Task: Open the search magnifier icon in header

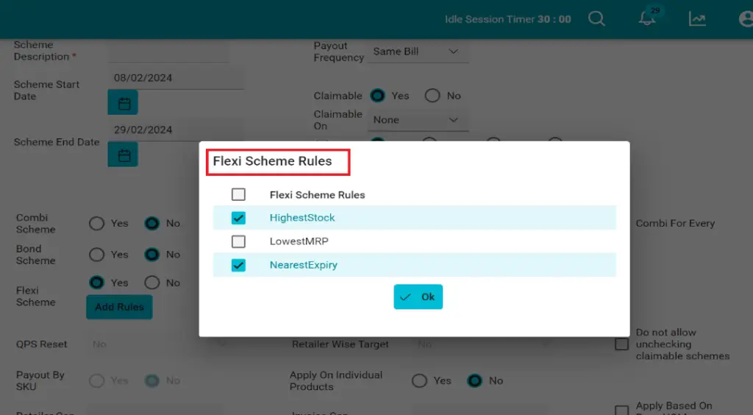Action: [x=596, y=19]
